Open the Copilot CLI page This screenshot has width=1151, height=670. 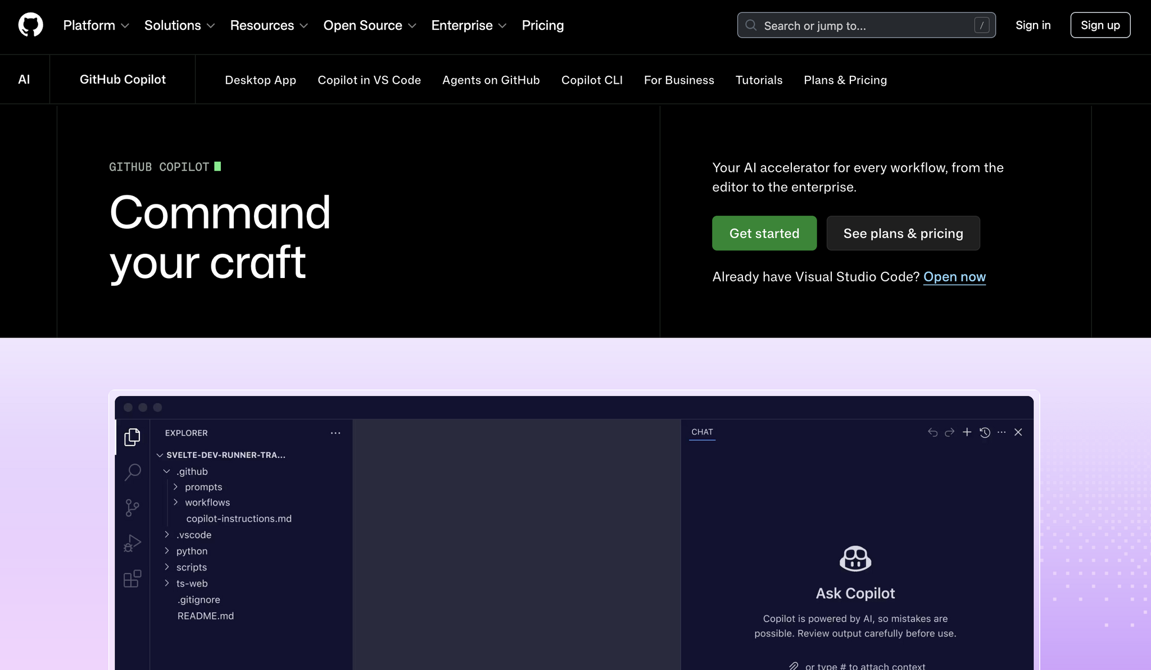pyautogui.click(x=592, y=80)
